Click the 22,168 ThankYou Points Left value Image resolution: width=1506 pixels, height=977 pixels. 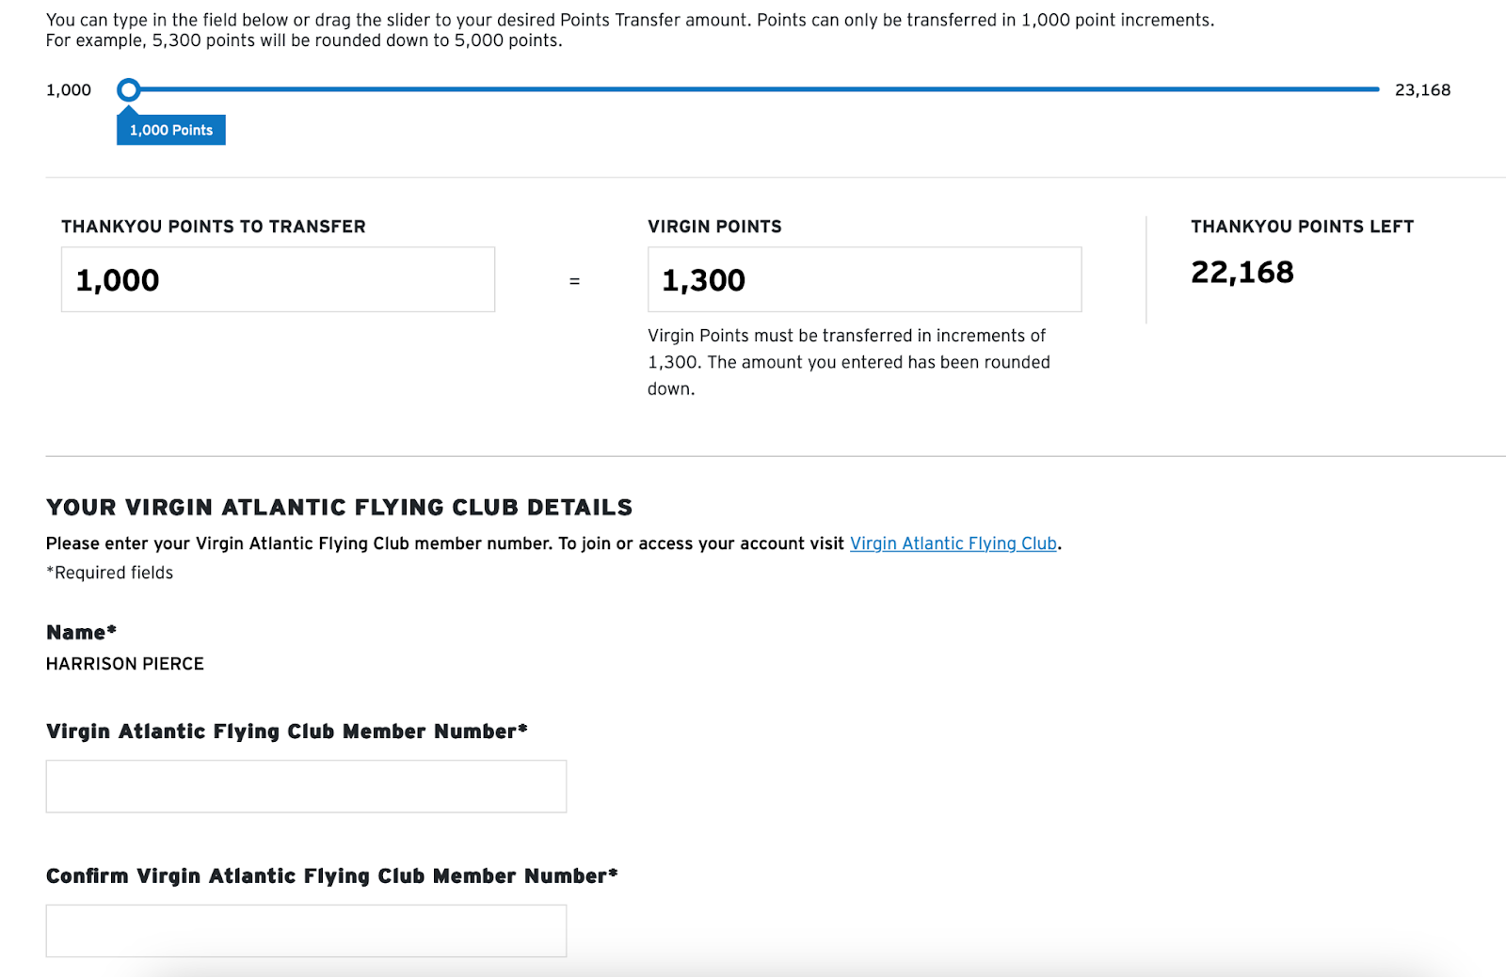[1242, 272]
